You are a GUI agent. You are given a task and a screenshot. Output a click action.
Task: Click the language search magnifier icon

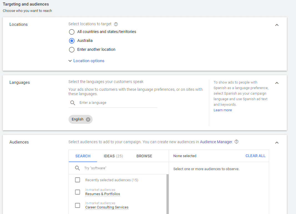[73, 103]
